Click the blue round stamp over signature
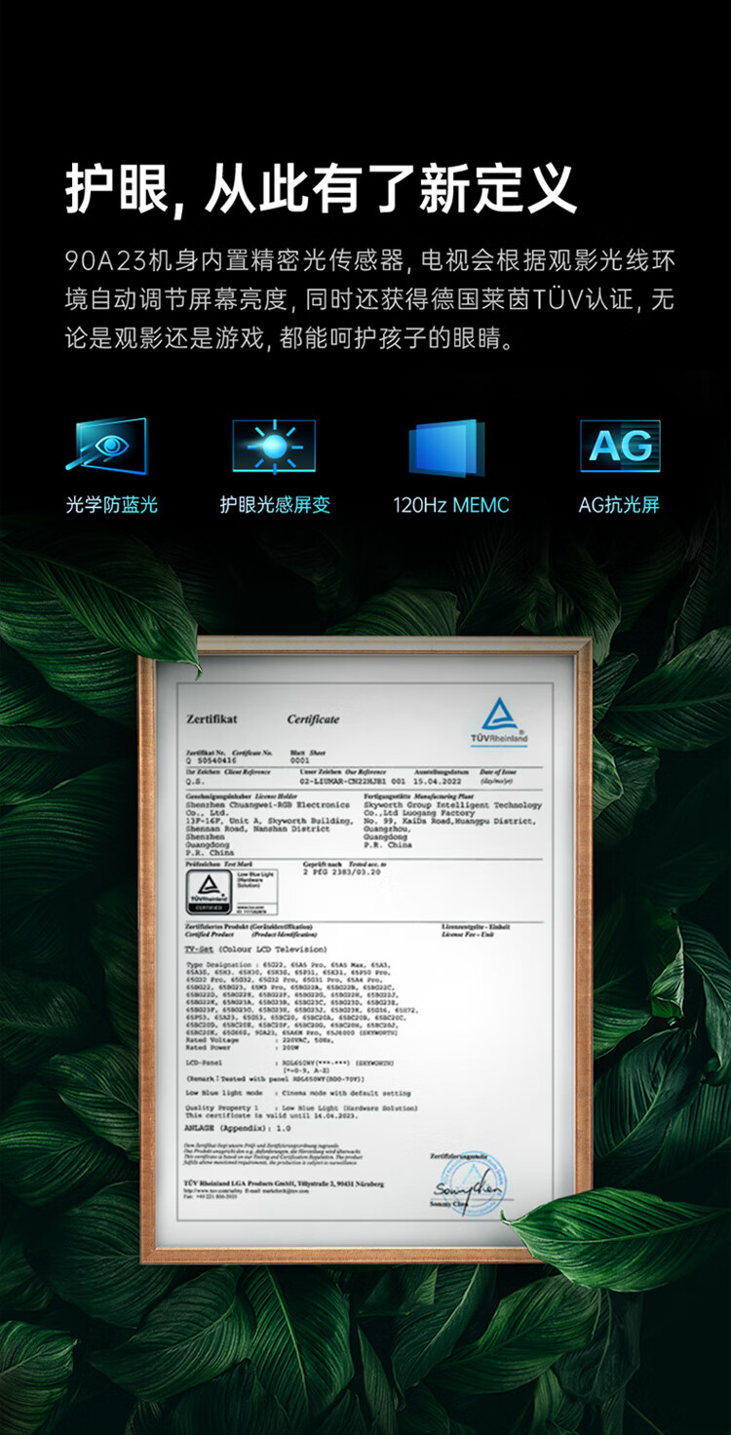This screenshot has height=1435, width=731. pyautogui.click(x=473, y=1183)
